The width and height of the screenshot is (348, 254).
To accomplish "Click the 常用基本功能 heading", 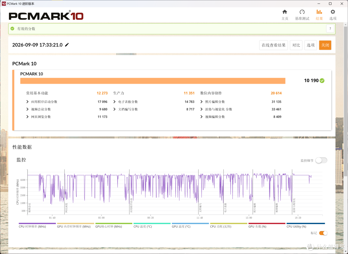I will coord(37,93).
